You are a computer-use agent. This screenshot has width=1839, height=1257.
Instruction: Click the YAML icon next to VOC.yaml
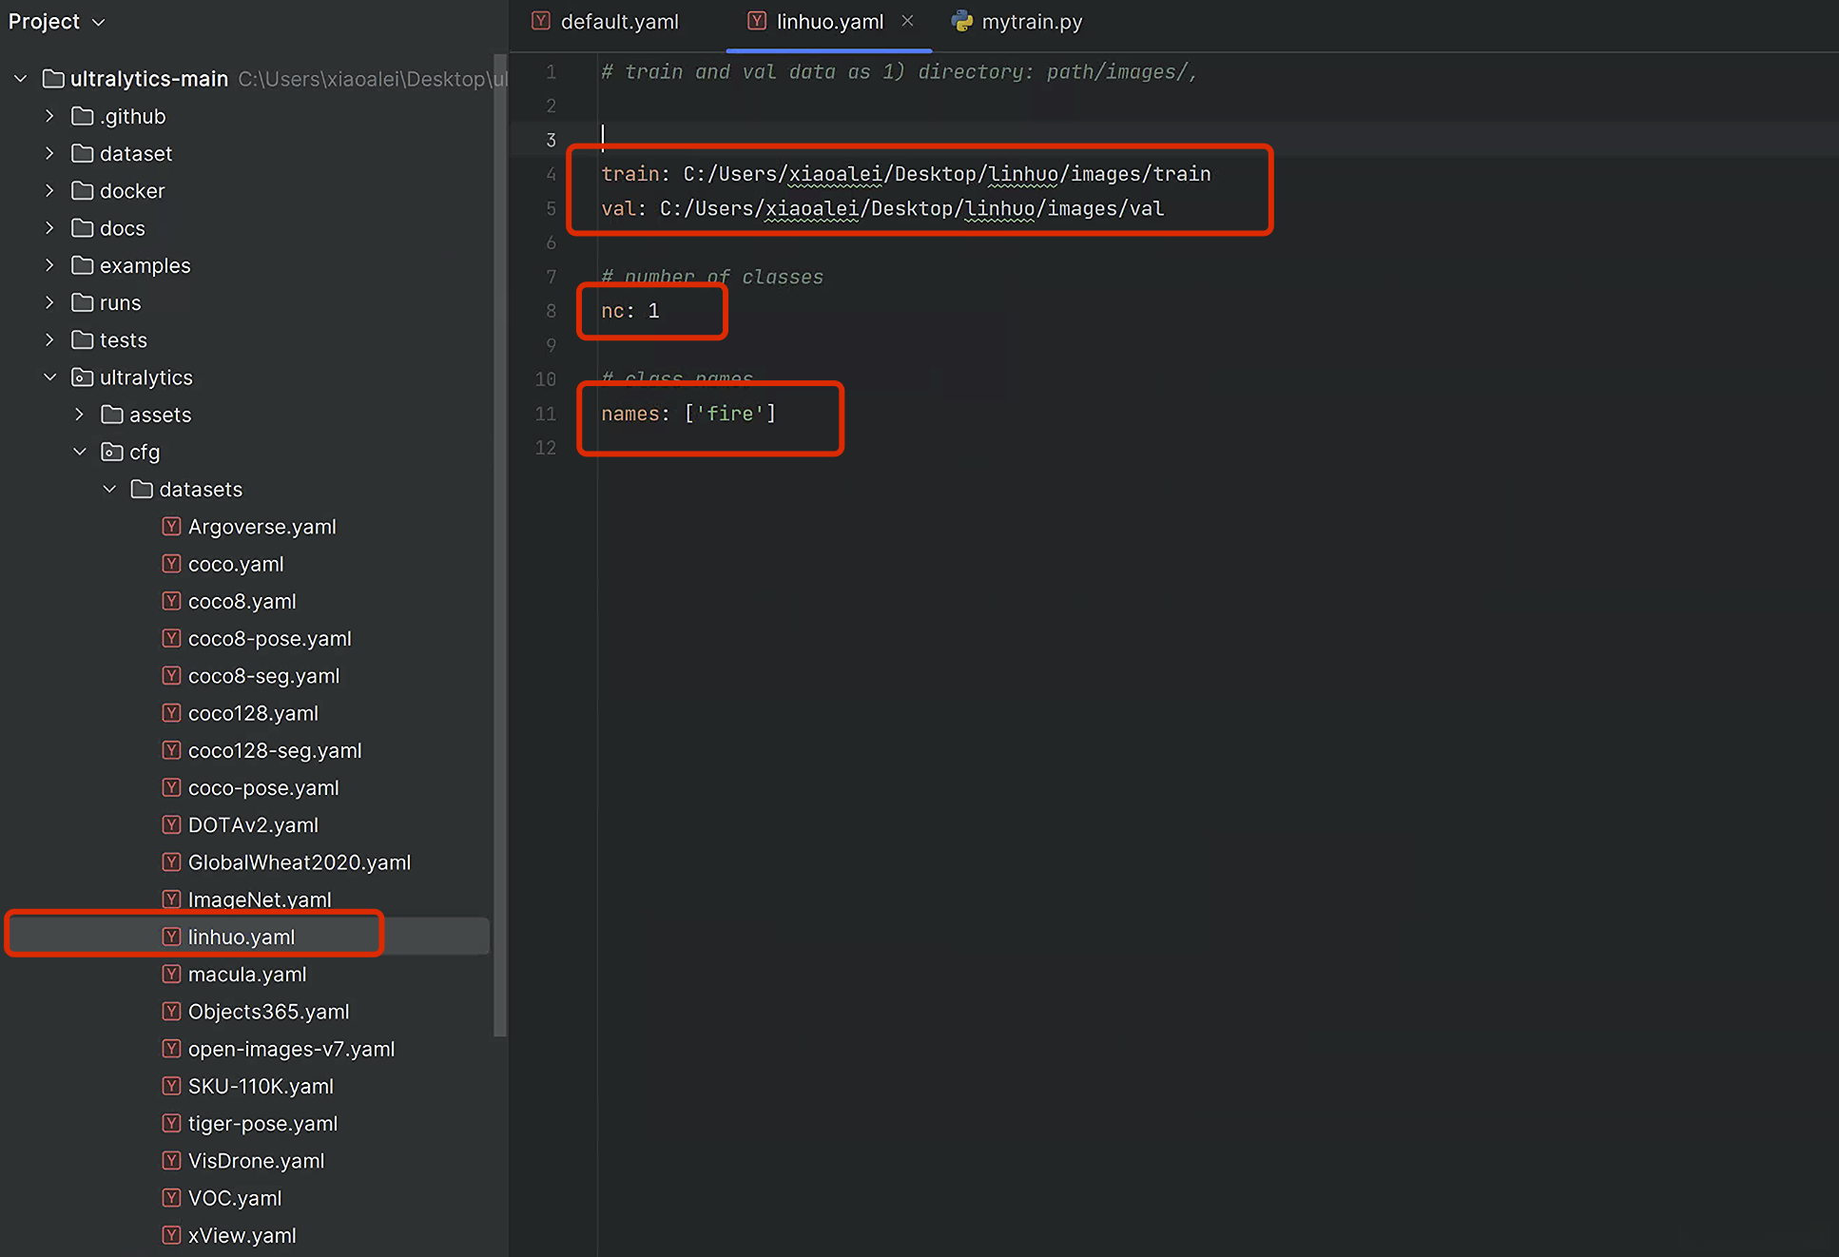[171, 1198]
